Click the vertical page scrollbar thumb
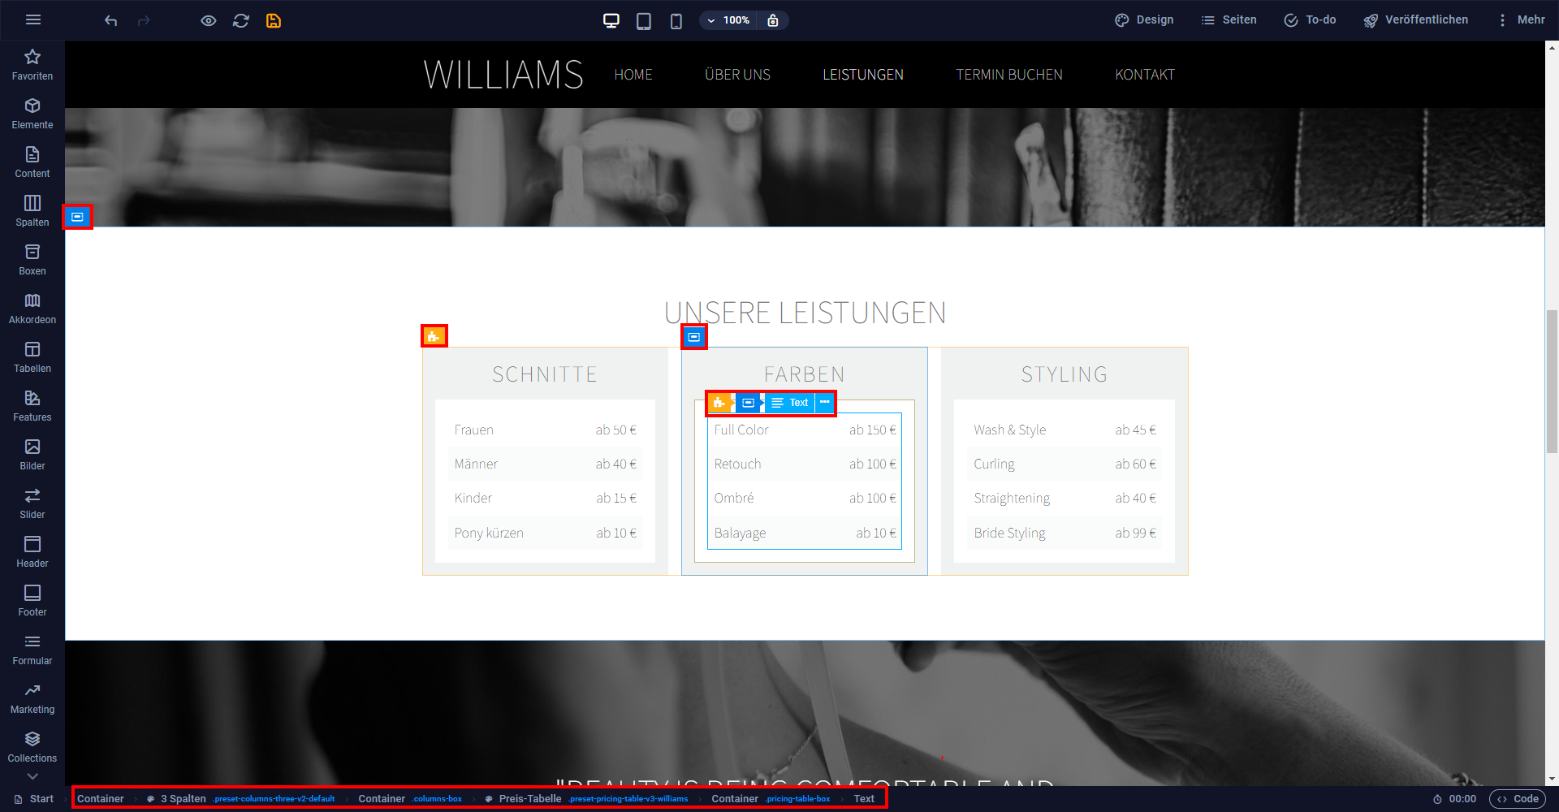The height and width of the screenshot is (812, 1559). pyautogui.click(x=1552, y=382)
